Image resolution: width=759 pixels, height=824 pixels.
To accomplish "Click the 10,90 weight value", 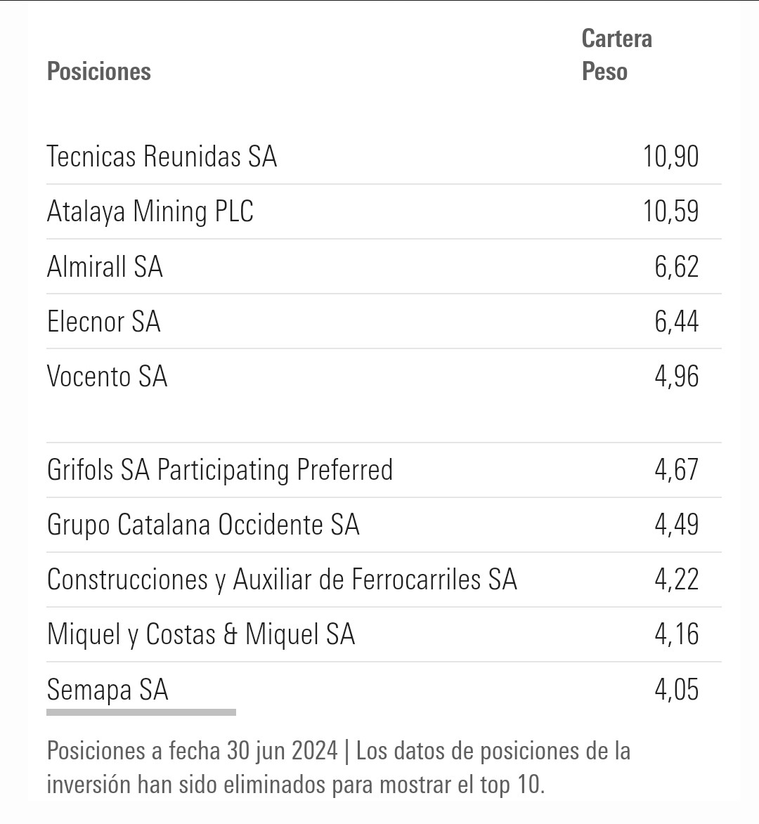I will pos(671,157).
